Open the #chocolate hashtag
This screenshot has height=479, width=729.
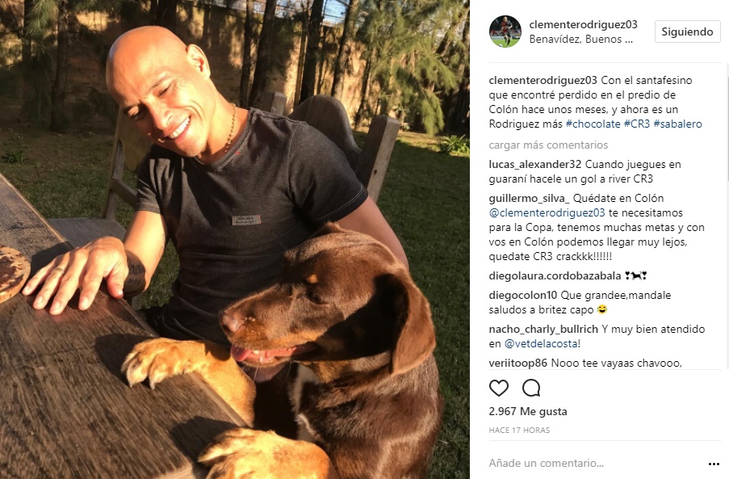tap(593, 124)
